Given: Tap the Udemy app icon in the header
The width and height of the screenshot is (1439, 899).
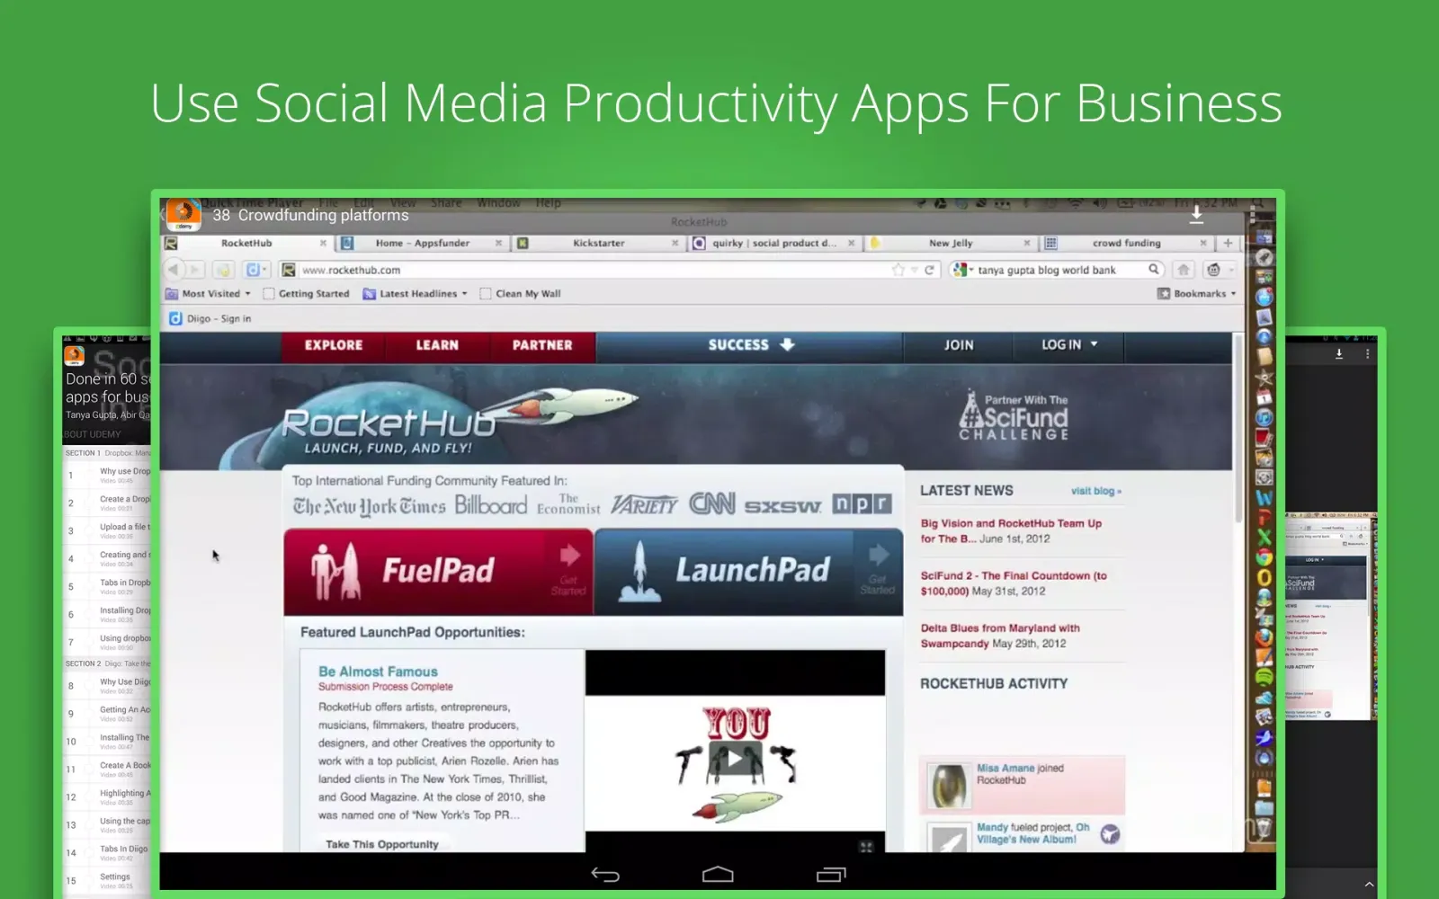Looking at the screenshot, I should (183, 214).
